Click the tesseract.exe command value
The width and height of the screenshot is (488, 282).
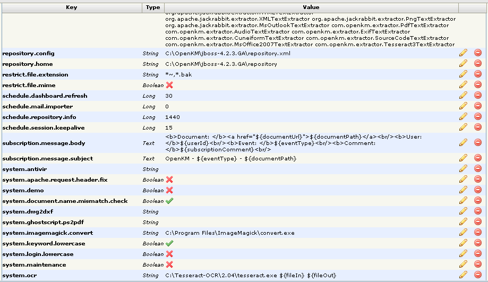(251, 276)
